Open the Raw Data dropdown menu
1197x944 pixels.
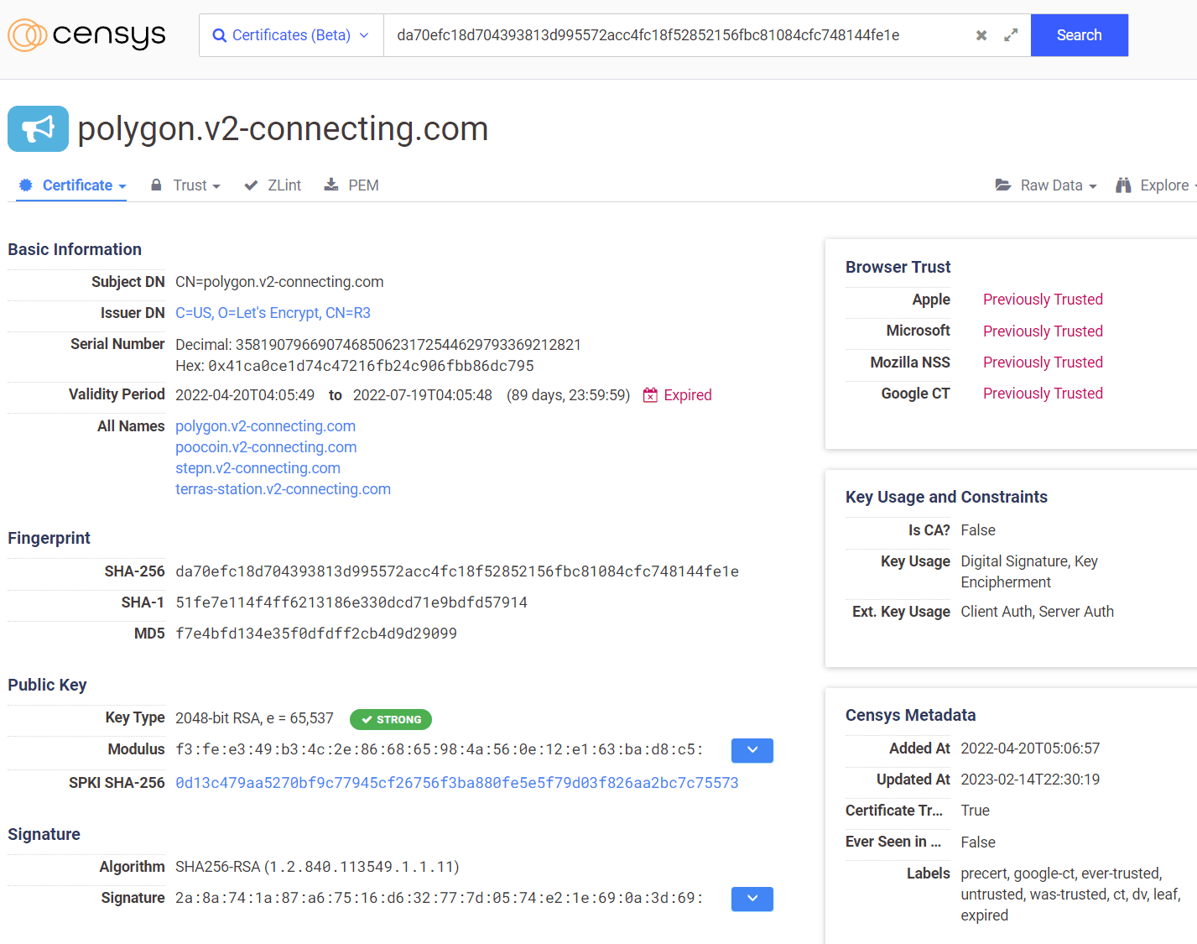click(x=1046, y=185)
